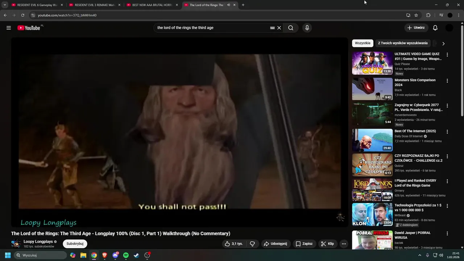The image size is (464, 261).
Task: Open Steam from the taskbar
Action: [136, 255]
